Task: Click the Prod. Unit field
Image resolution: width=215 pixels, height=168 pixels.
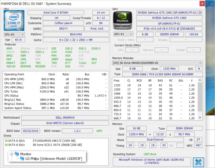Action: 97,29
